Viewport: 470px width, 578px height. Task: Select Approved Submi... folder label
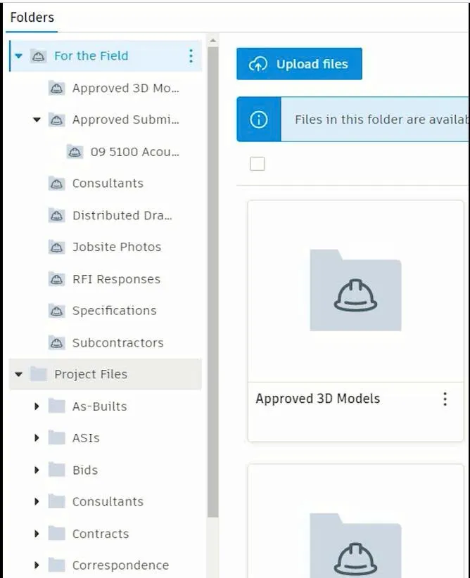click(125, 120)
